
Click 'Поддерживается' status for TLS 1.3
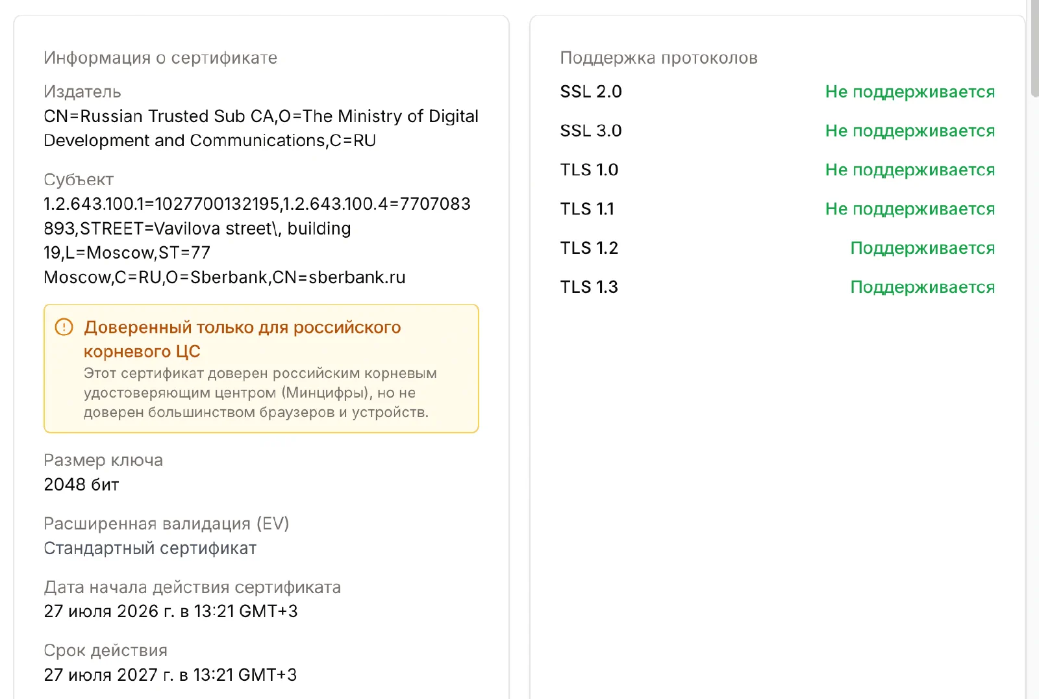pos(923,287)
